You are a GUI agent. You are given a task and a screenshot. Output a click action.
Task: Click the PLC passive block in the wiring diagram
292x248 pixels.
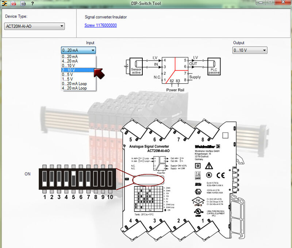pos(214,66)
